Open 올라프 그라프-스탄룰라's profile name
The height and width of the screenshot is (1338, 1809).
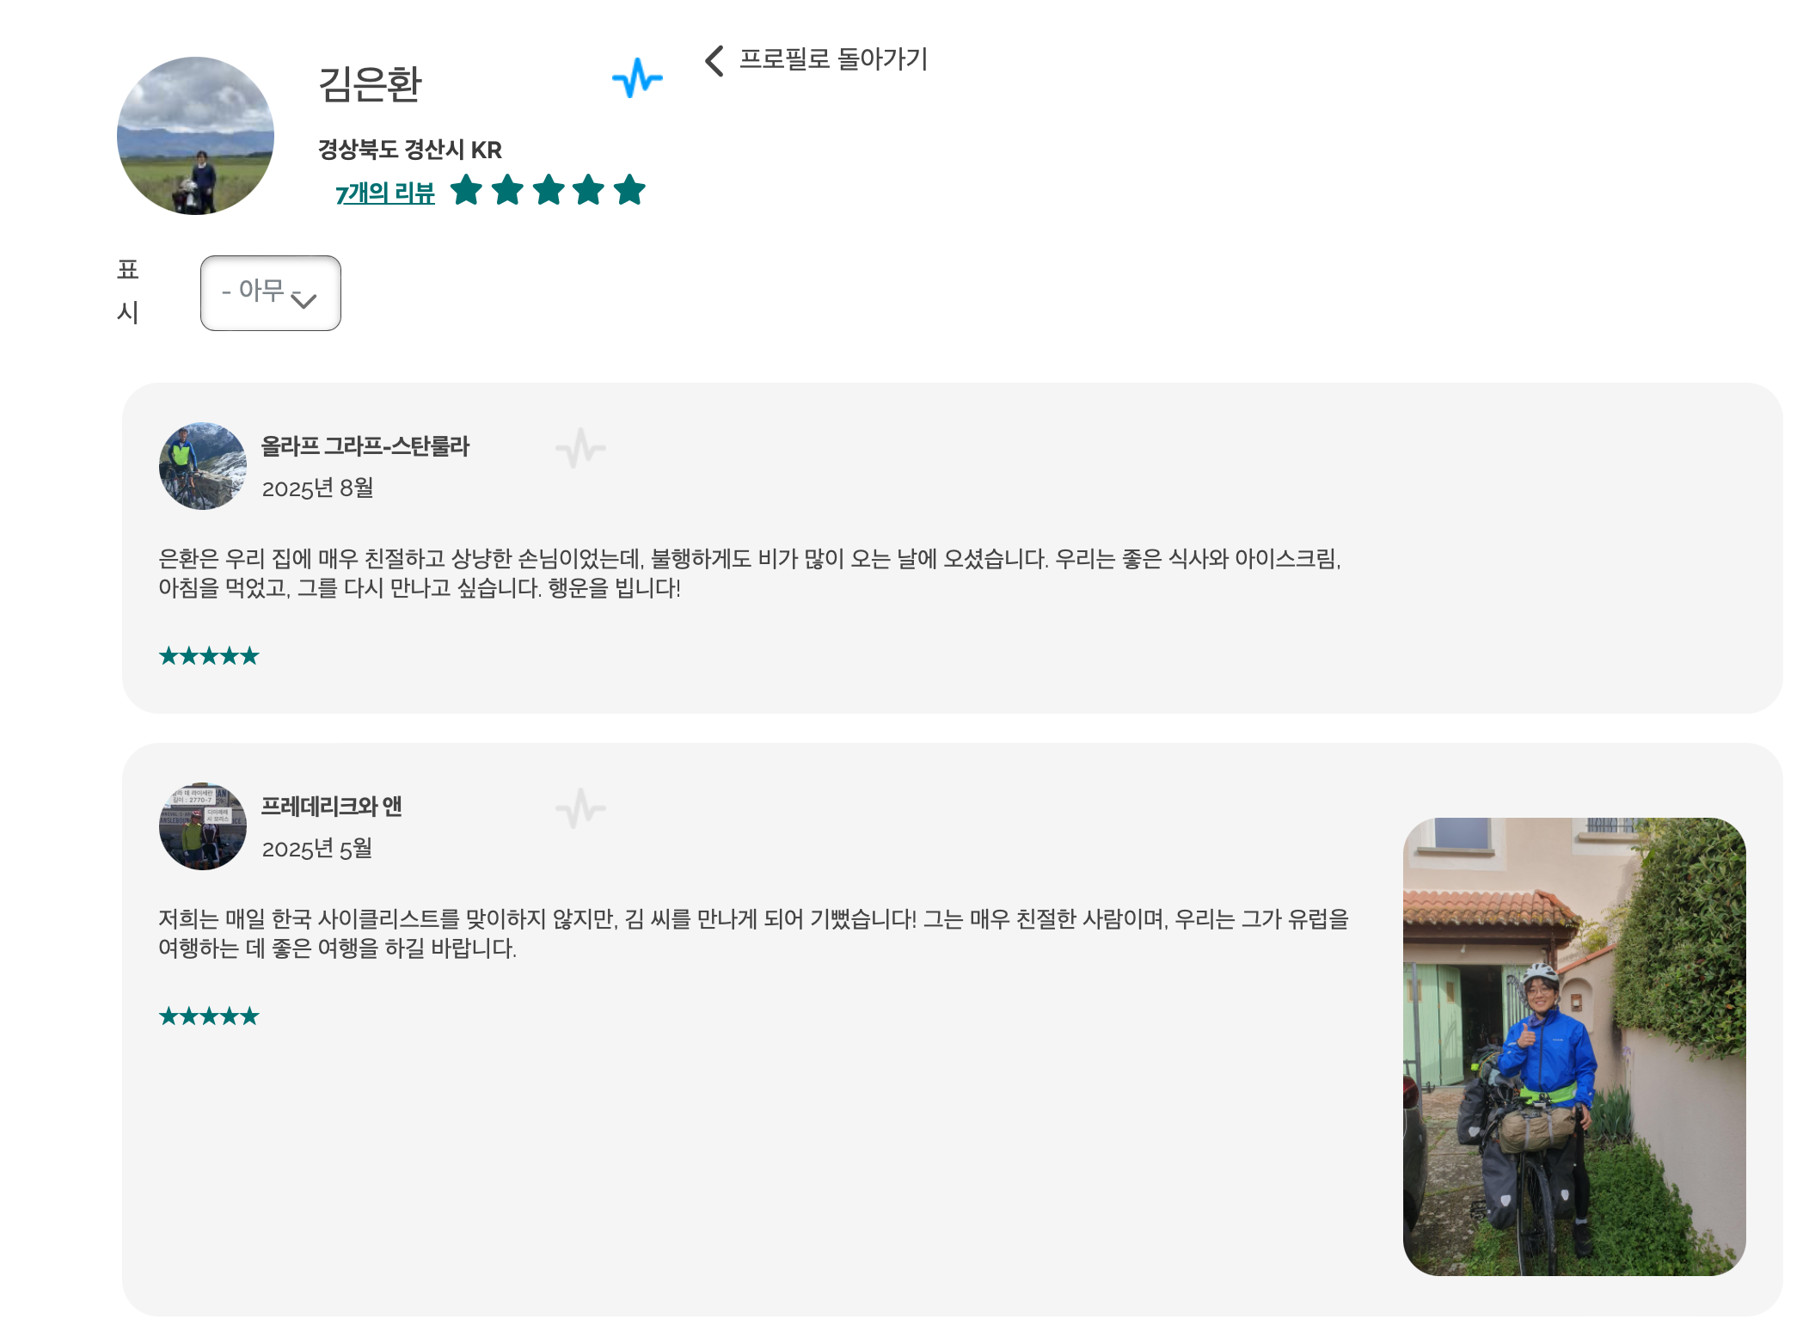(365, 445)
